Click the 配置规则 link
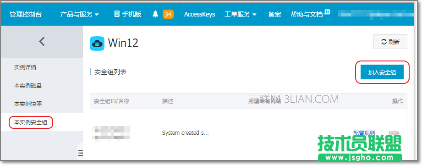422x165 pixels. (364, 133)
